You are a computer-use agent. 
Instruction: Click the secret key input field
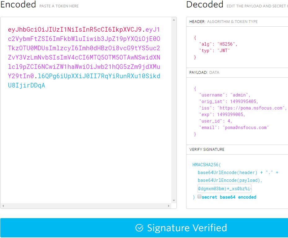[x=225, y=188]
